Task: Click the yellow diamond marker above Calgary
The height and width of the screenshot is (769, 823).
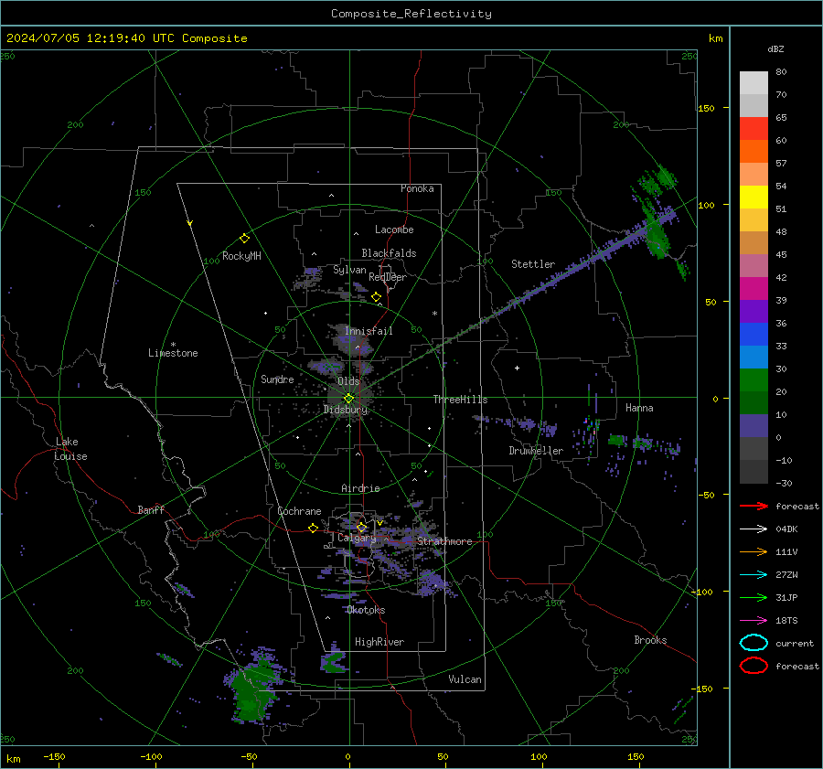Action: [x=361, y=528]
